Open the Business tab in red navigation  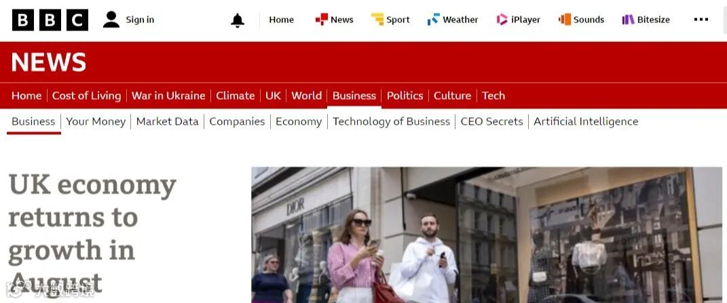[354, 96]
